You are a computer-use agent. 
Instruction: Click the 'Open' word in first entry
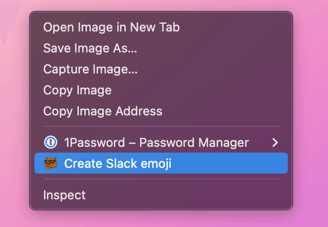(57, 27)
